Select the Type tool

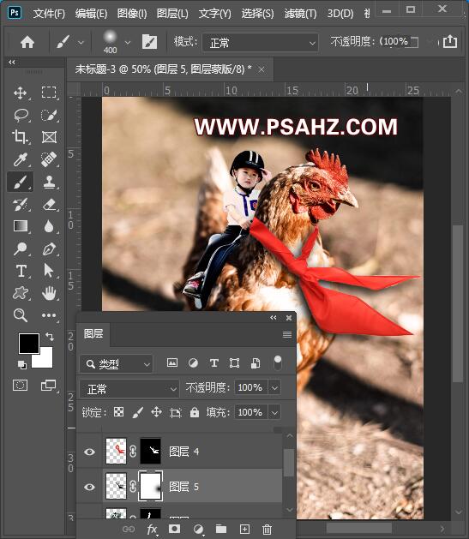click(x=21, y=271)
